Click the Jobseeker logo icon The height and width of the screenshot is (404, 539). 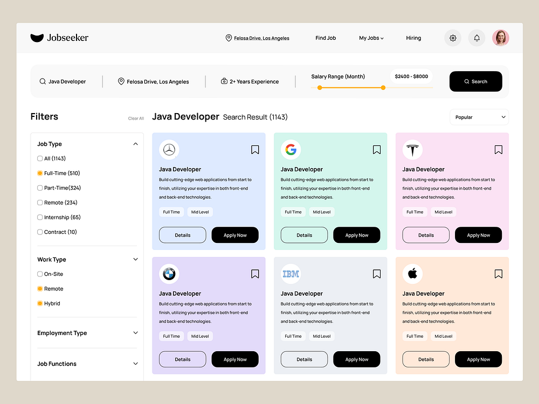click(37, 37)
